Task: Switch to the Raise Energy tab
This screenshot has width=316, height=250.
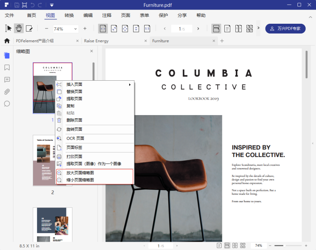Action: (x=96, y=41)
